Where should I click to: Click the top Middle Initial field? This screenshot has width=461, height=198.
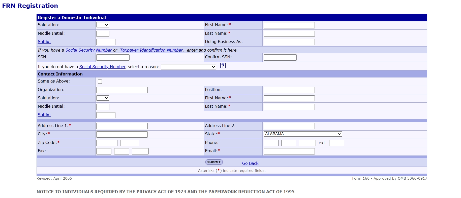[103, 33]
